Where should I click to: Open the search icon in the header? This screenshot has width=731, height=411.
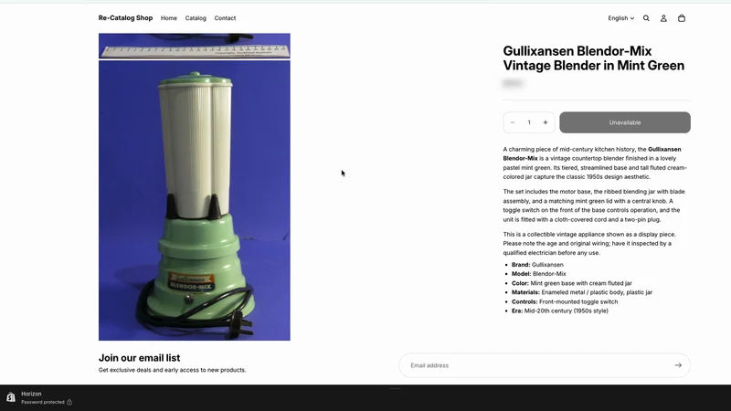pyautogui.click(x=646, y=18)
